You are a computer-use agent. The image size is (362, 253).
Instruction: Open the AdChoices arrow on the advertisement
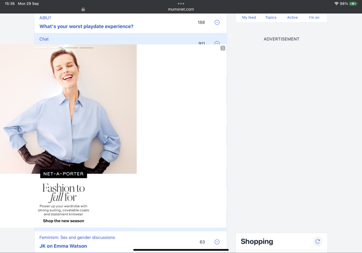tap(223, 48)
